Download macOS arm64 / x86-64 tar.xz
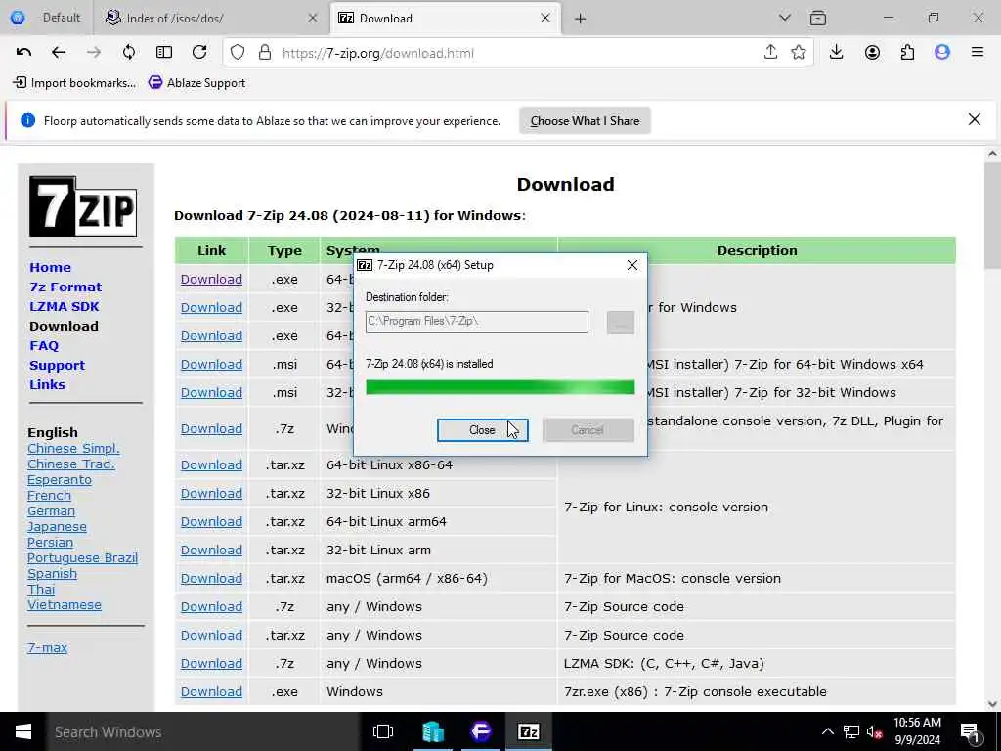Screen dimensions: 1001x751 click(x=211, y=579)
